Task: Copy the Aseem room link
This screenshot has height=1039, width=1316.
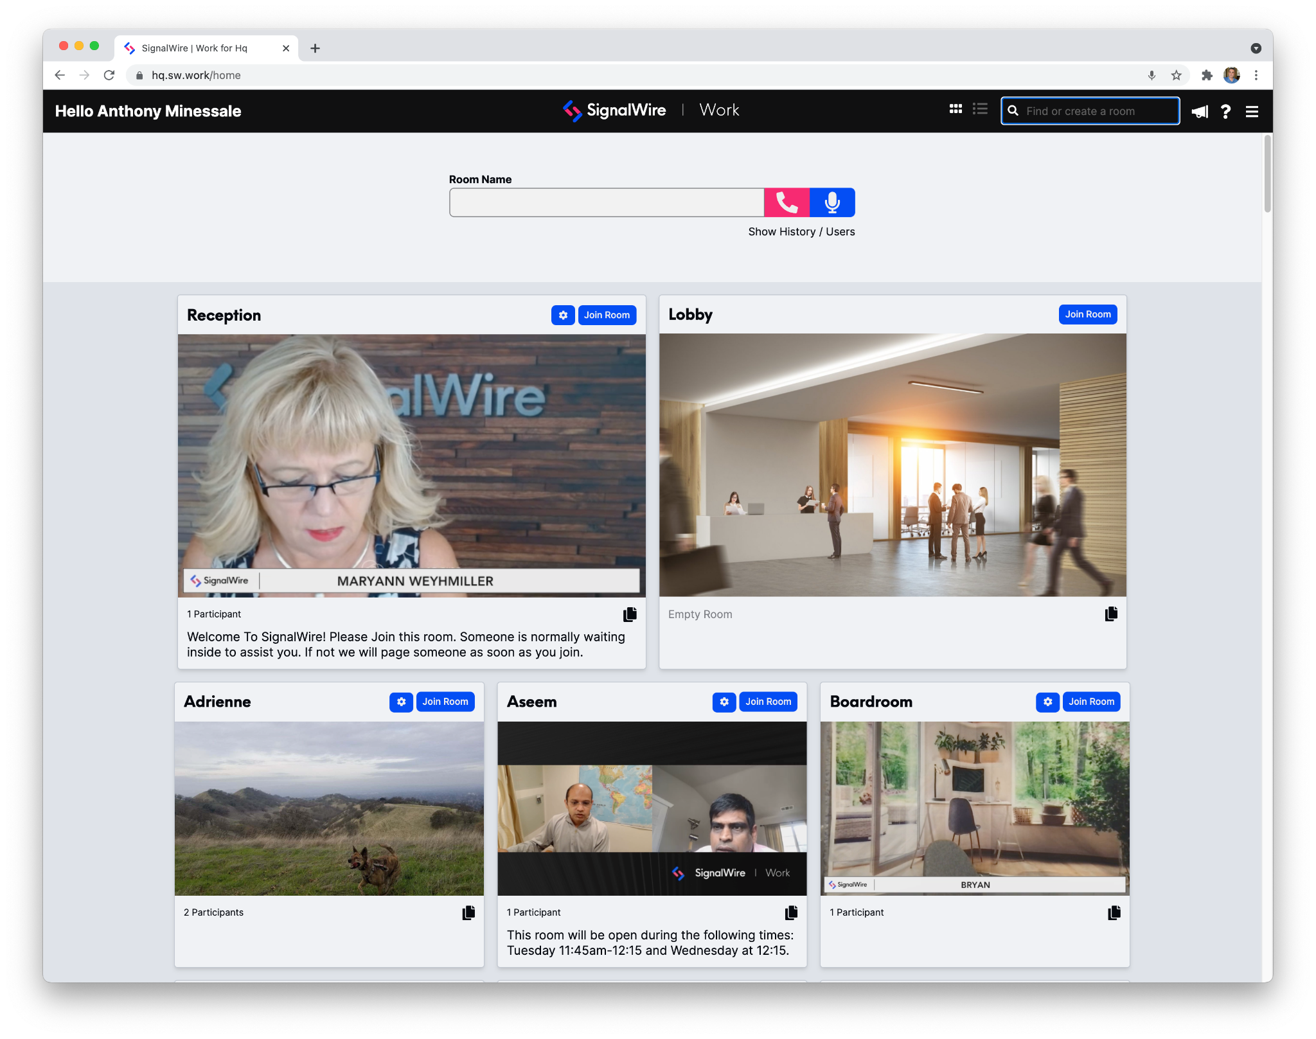Action: pos(791,912)
